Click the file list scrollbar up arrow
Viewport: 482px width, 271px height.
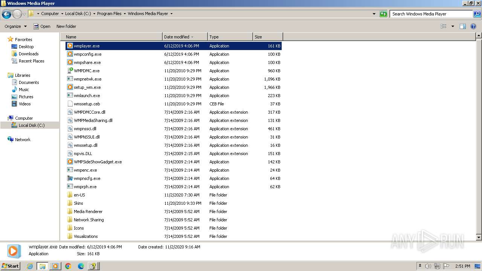pos(479,35)
